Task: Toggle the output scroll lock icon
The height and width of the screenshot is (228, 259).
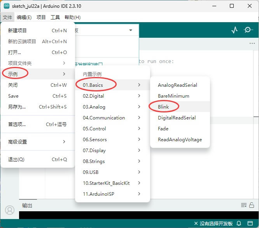Action: (x=252, y=205)
